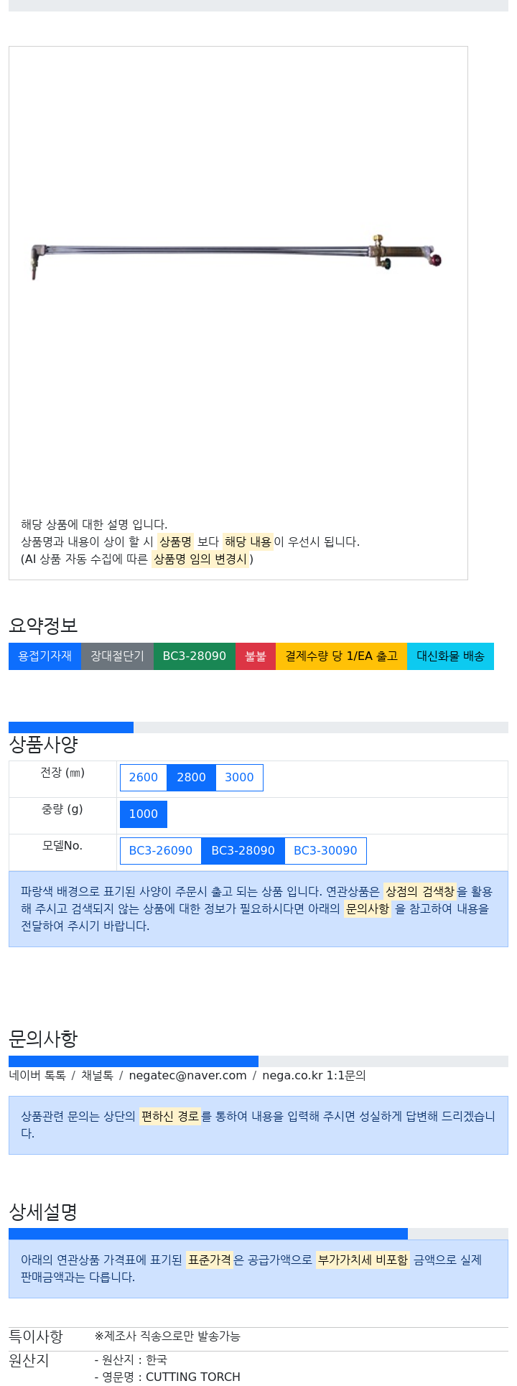Image resolution: width=517 pixels, height=1386 pixels.
Task: Click the 대신화물 배송 cyan tag
Action: click(450, 656)
